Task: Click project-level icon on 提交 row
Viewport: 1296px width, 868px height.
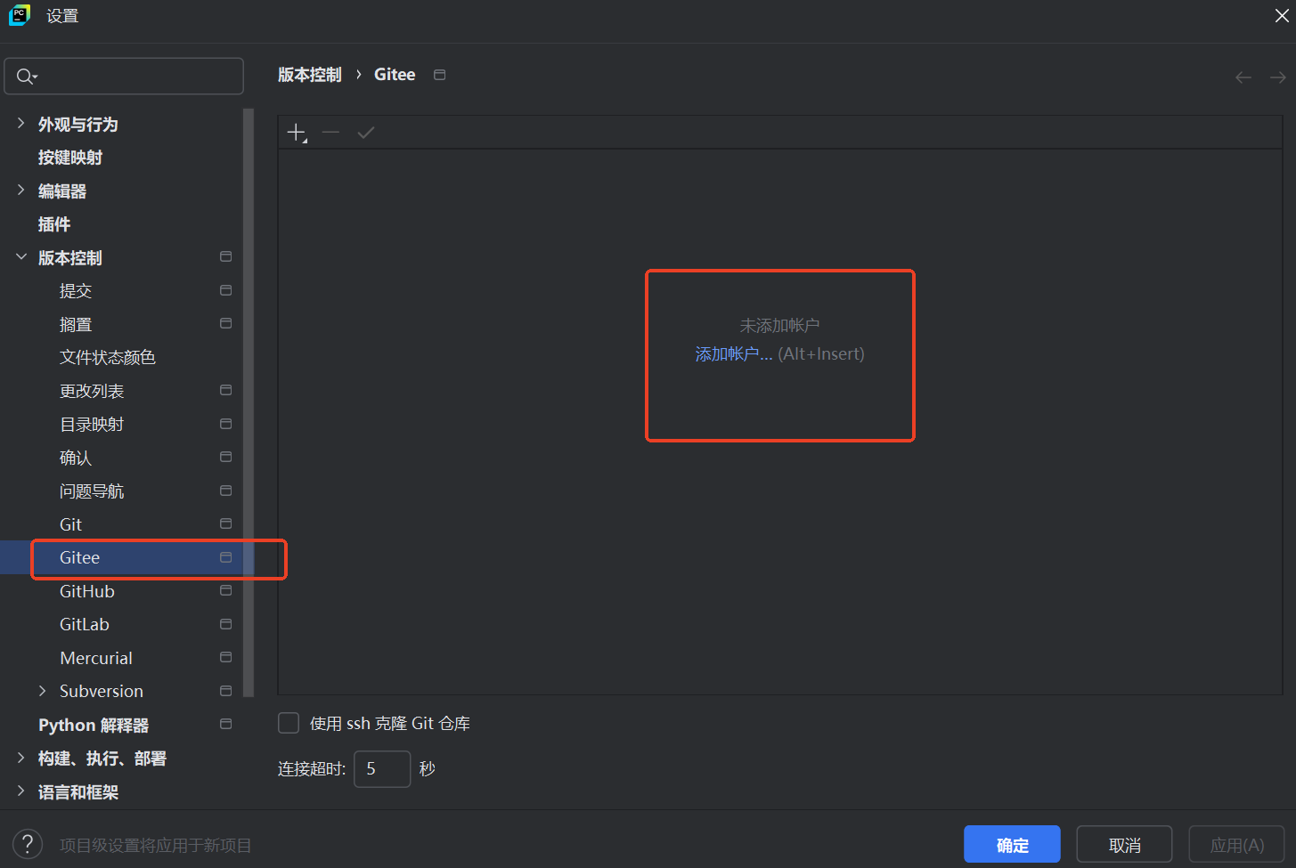Action: pyautogui.click(x=225, y=290)
